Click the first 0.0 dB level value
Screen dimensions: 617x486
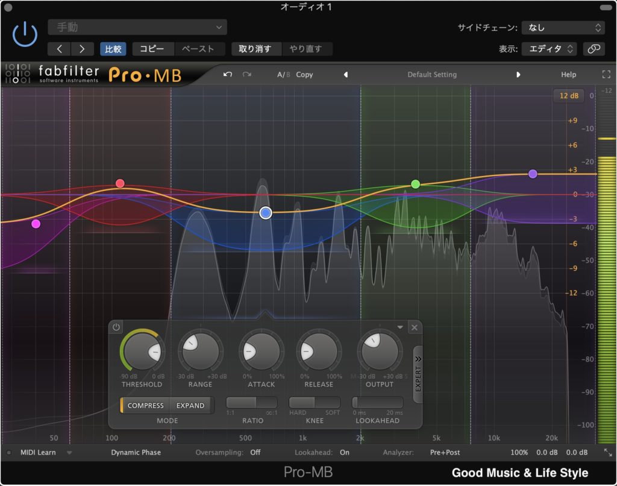coord(547,452)
